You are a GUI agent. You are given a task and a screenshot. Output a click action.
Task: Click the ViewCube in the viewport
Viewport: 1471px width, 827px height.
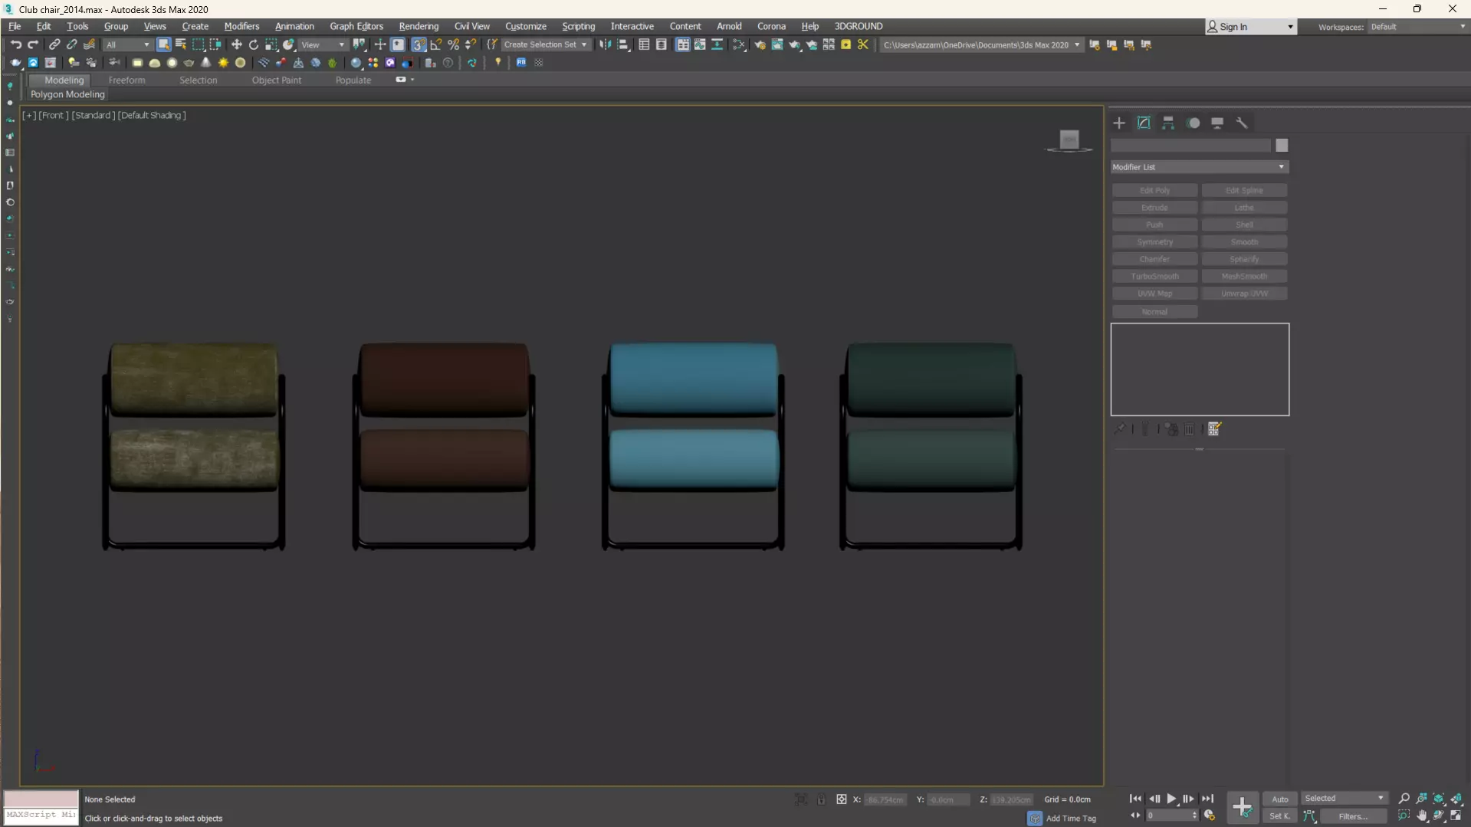tap(1069, 140)
